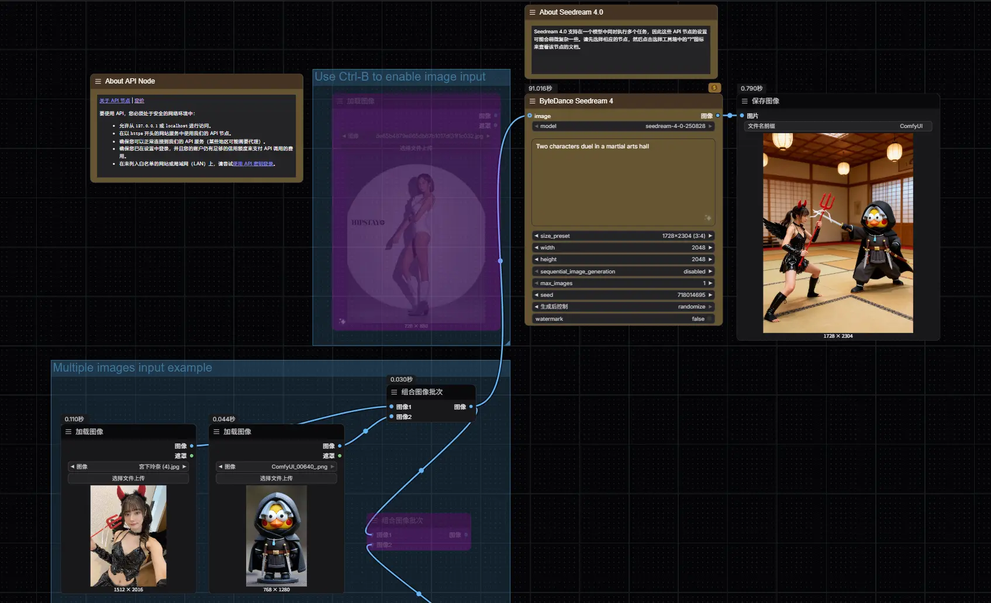Click the About Seedream 4.0 note menu icon
This screenshot has height=603, width=991.
coord(532,12)
